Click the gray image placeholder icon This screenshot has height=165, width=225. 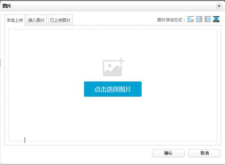pos(112,68)
